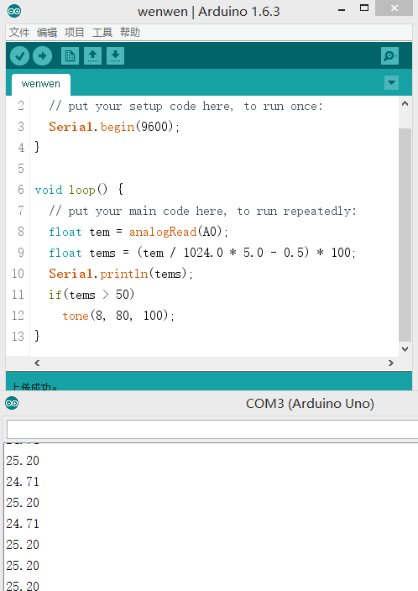Click the horizontal scroll right arrow
This screenshot has height=591, width=418.
click(391, 363)
